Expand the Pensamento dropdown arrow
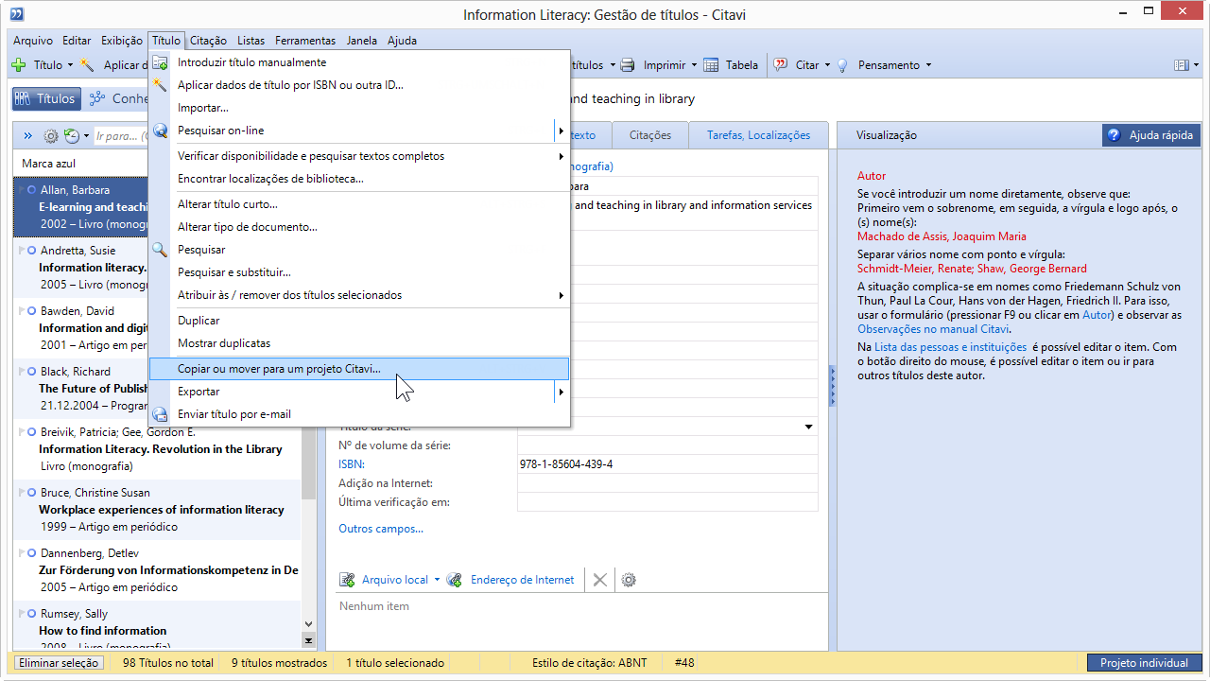1210x681 pixels. point(928,65)
